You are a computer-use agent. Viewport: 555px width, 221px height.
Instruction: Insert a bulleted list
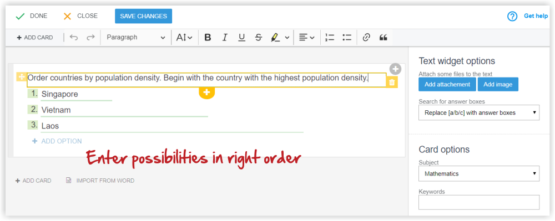pos(347,38)
